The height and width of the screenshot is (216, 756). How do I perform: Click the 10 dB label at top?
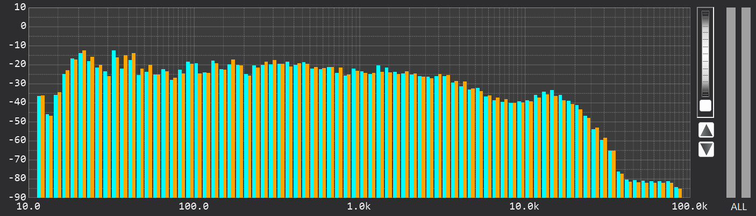coord(20,7)
